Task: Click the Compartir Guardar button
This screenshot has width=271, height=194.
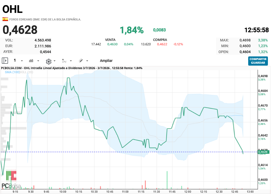Action: (258, 61)
